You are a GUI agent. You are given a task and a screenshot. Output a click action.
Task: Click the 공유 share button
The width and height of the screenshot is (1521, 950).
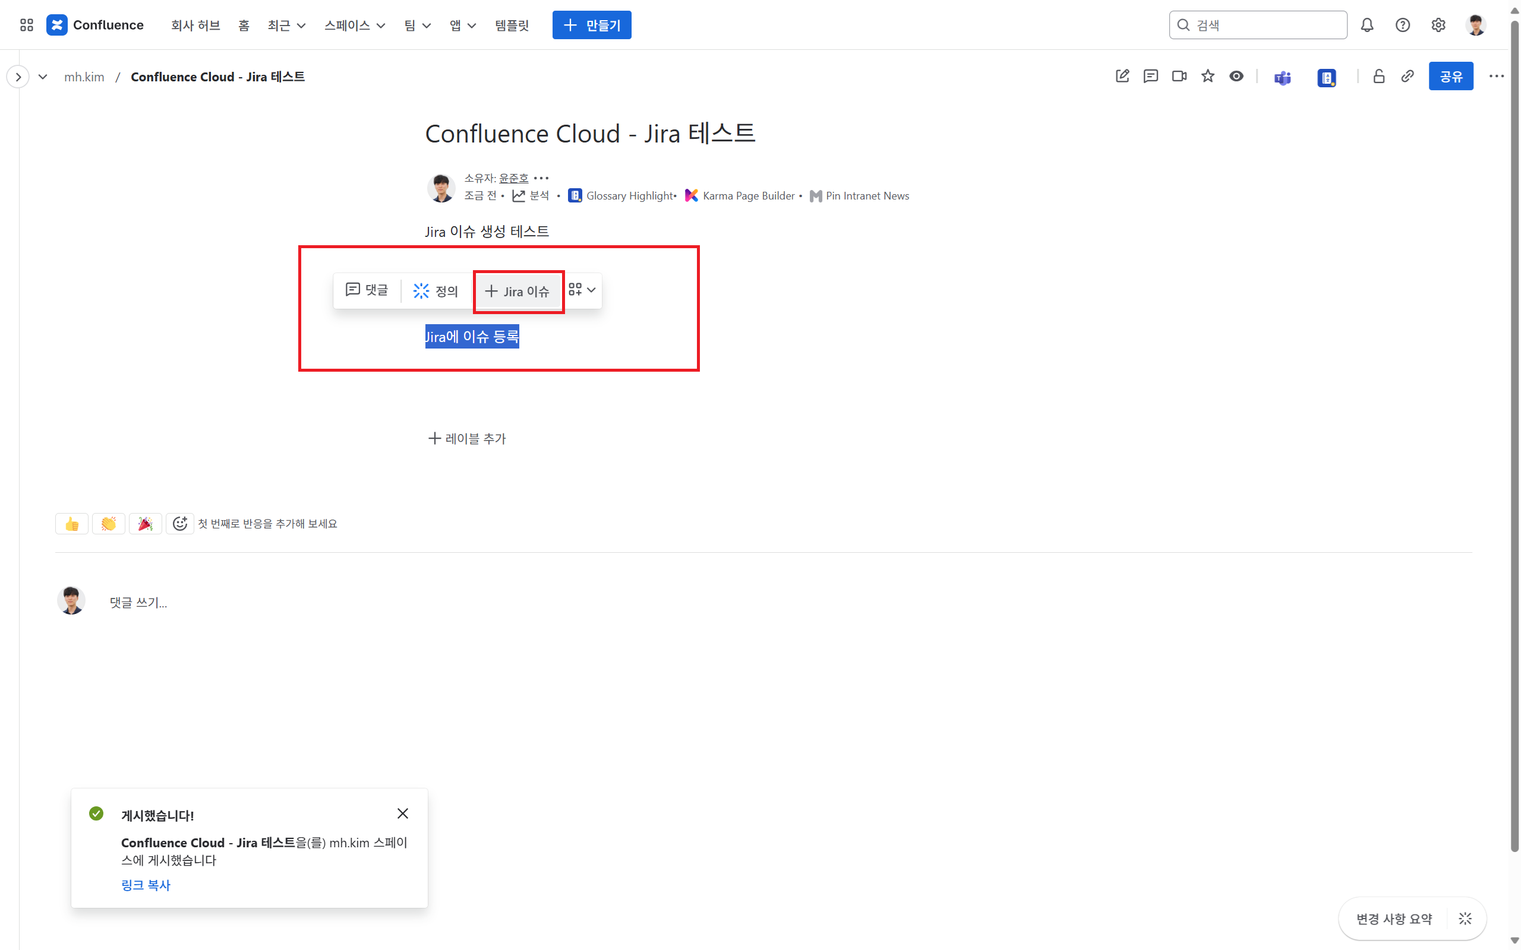point(1451,77)
